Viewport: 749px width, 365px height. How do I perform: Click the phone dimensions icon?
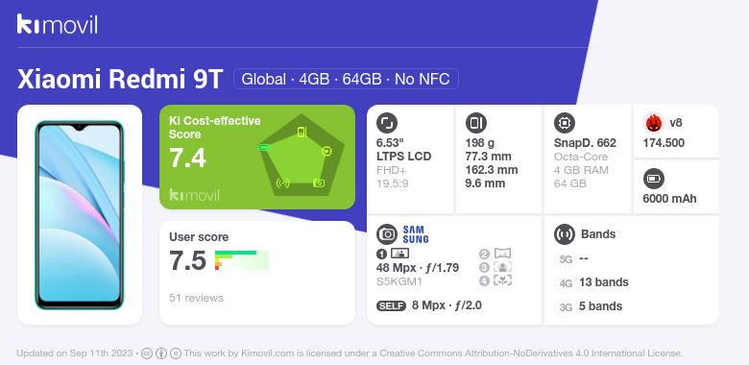pos(475,123)
